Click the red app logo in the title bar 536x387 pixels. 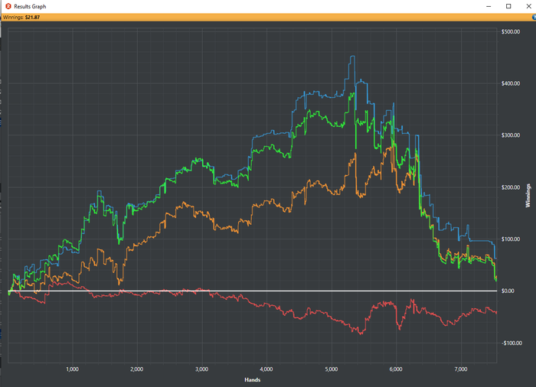(8, 6)
